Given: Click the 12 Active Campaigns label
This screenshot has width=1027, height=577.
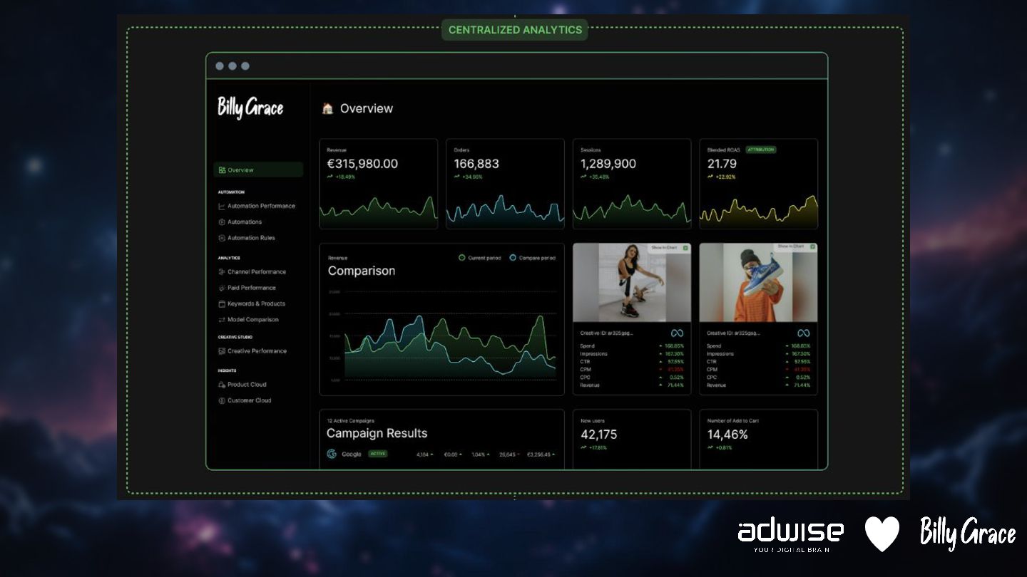Looking at the screenshot, I should tap(350, 421).
